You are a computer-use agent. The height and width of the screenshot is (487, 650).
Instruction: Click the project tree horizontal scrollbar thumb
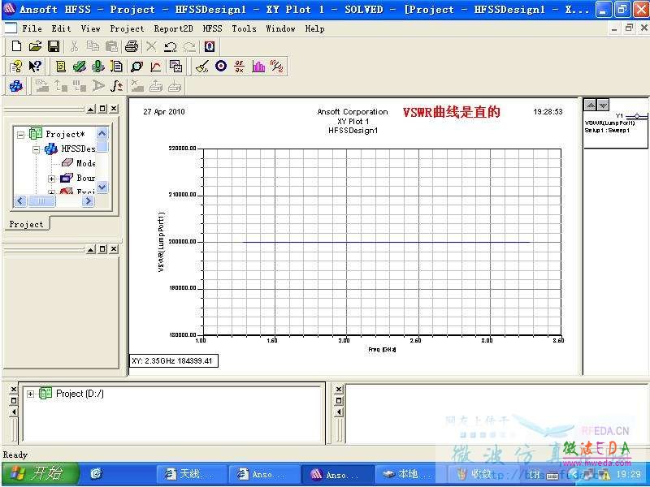pos(41,201)
